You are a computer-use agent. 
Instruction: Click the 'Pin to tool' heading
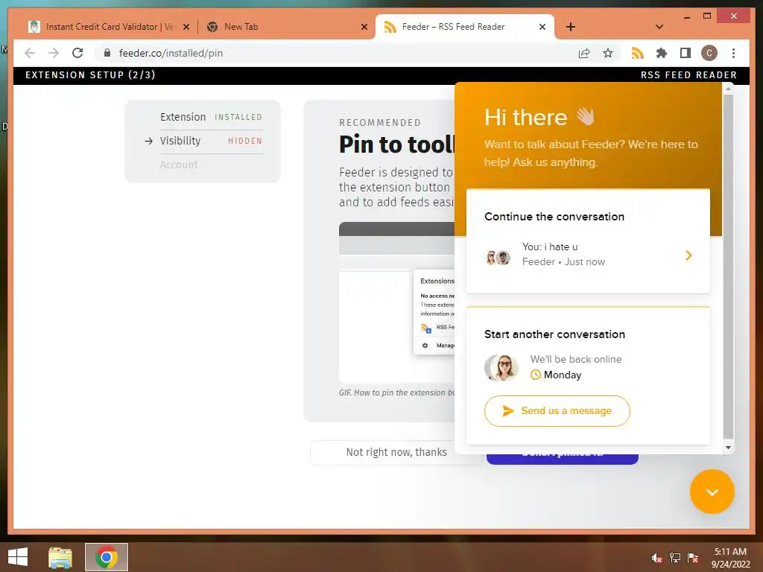pyautogui.click(x=396, y=144)
